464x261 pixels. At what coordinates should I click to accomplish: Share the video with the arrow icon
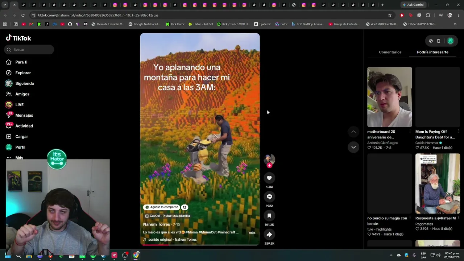269,235
